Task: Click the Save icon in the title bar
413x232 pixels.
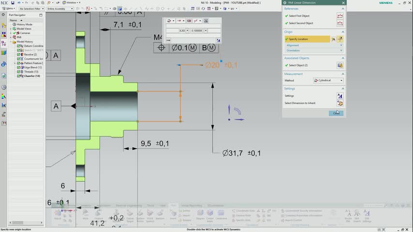Action: pos(13,2)
